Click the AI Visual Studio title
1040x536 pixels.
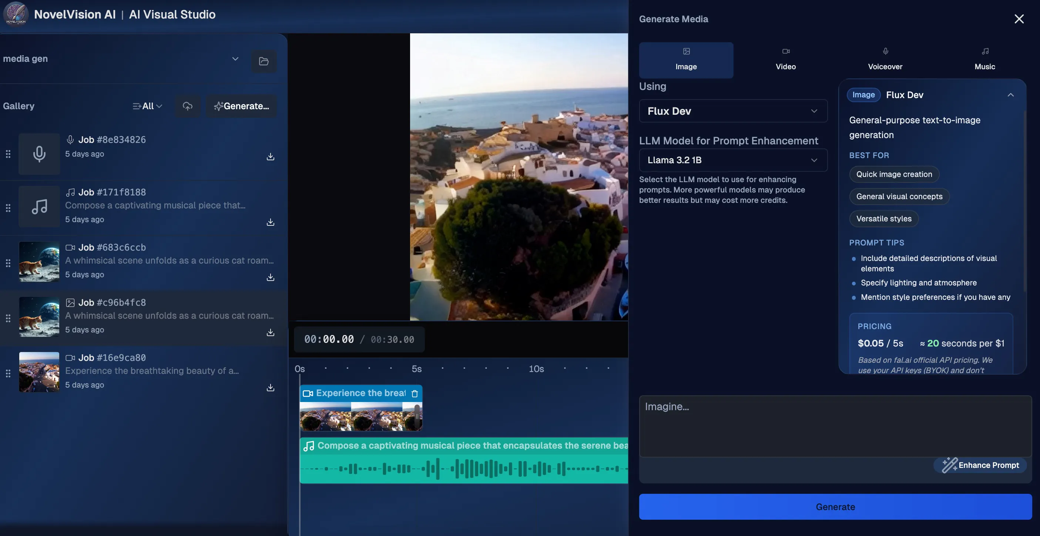(172, 14)
